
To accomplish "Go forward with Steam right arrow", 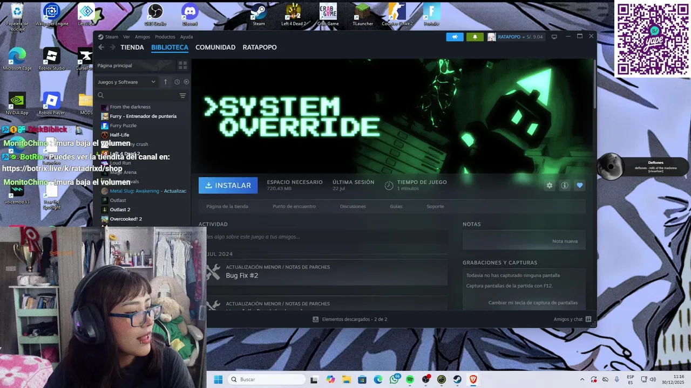I will click(x=112, y=47).
